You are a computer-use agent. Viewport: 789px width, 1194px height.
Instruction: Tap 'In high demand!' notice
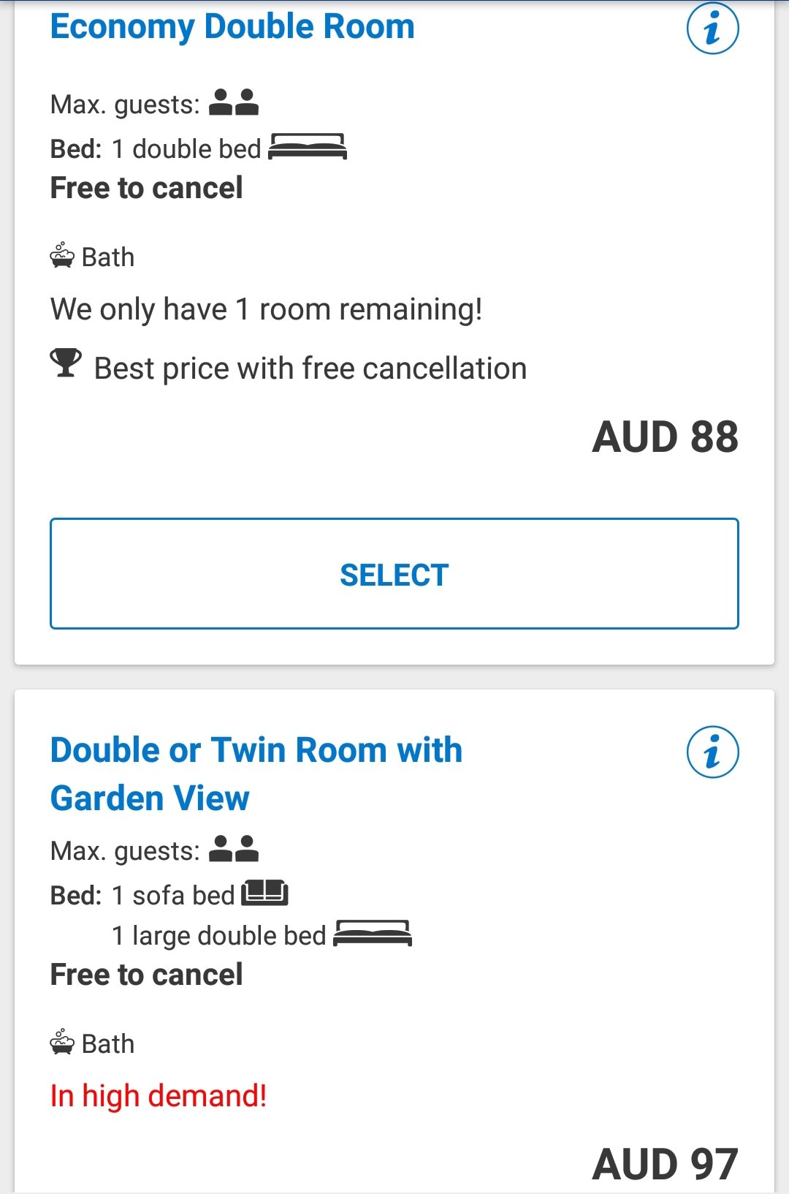(x=159, y=1096)
